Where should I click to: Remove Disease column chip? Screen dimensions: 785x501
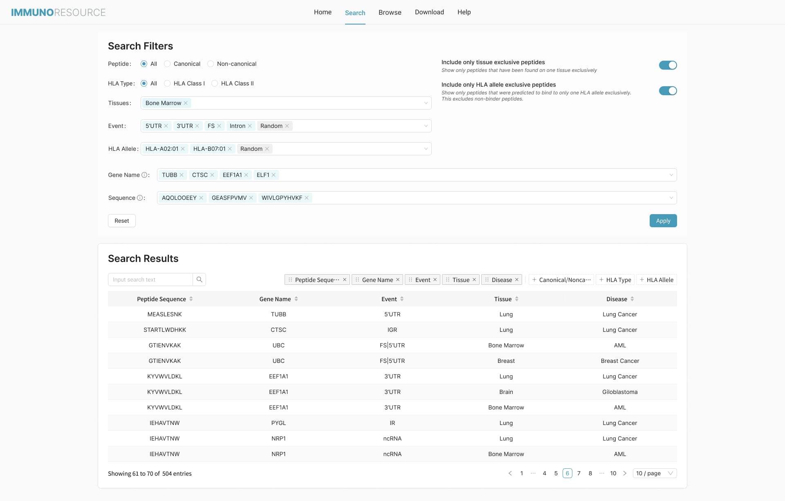[x=517, y=280]
